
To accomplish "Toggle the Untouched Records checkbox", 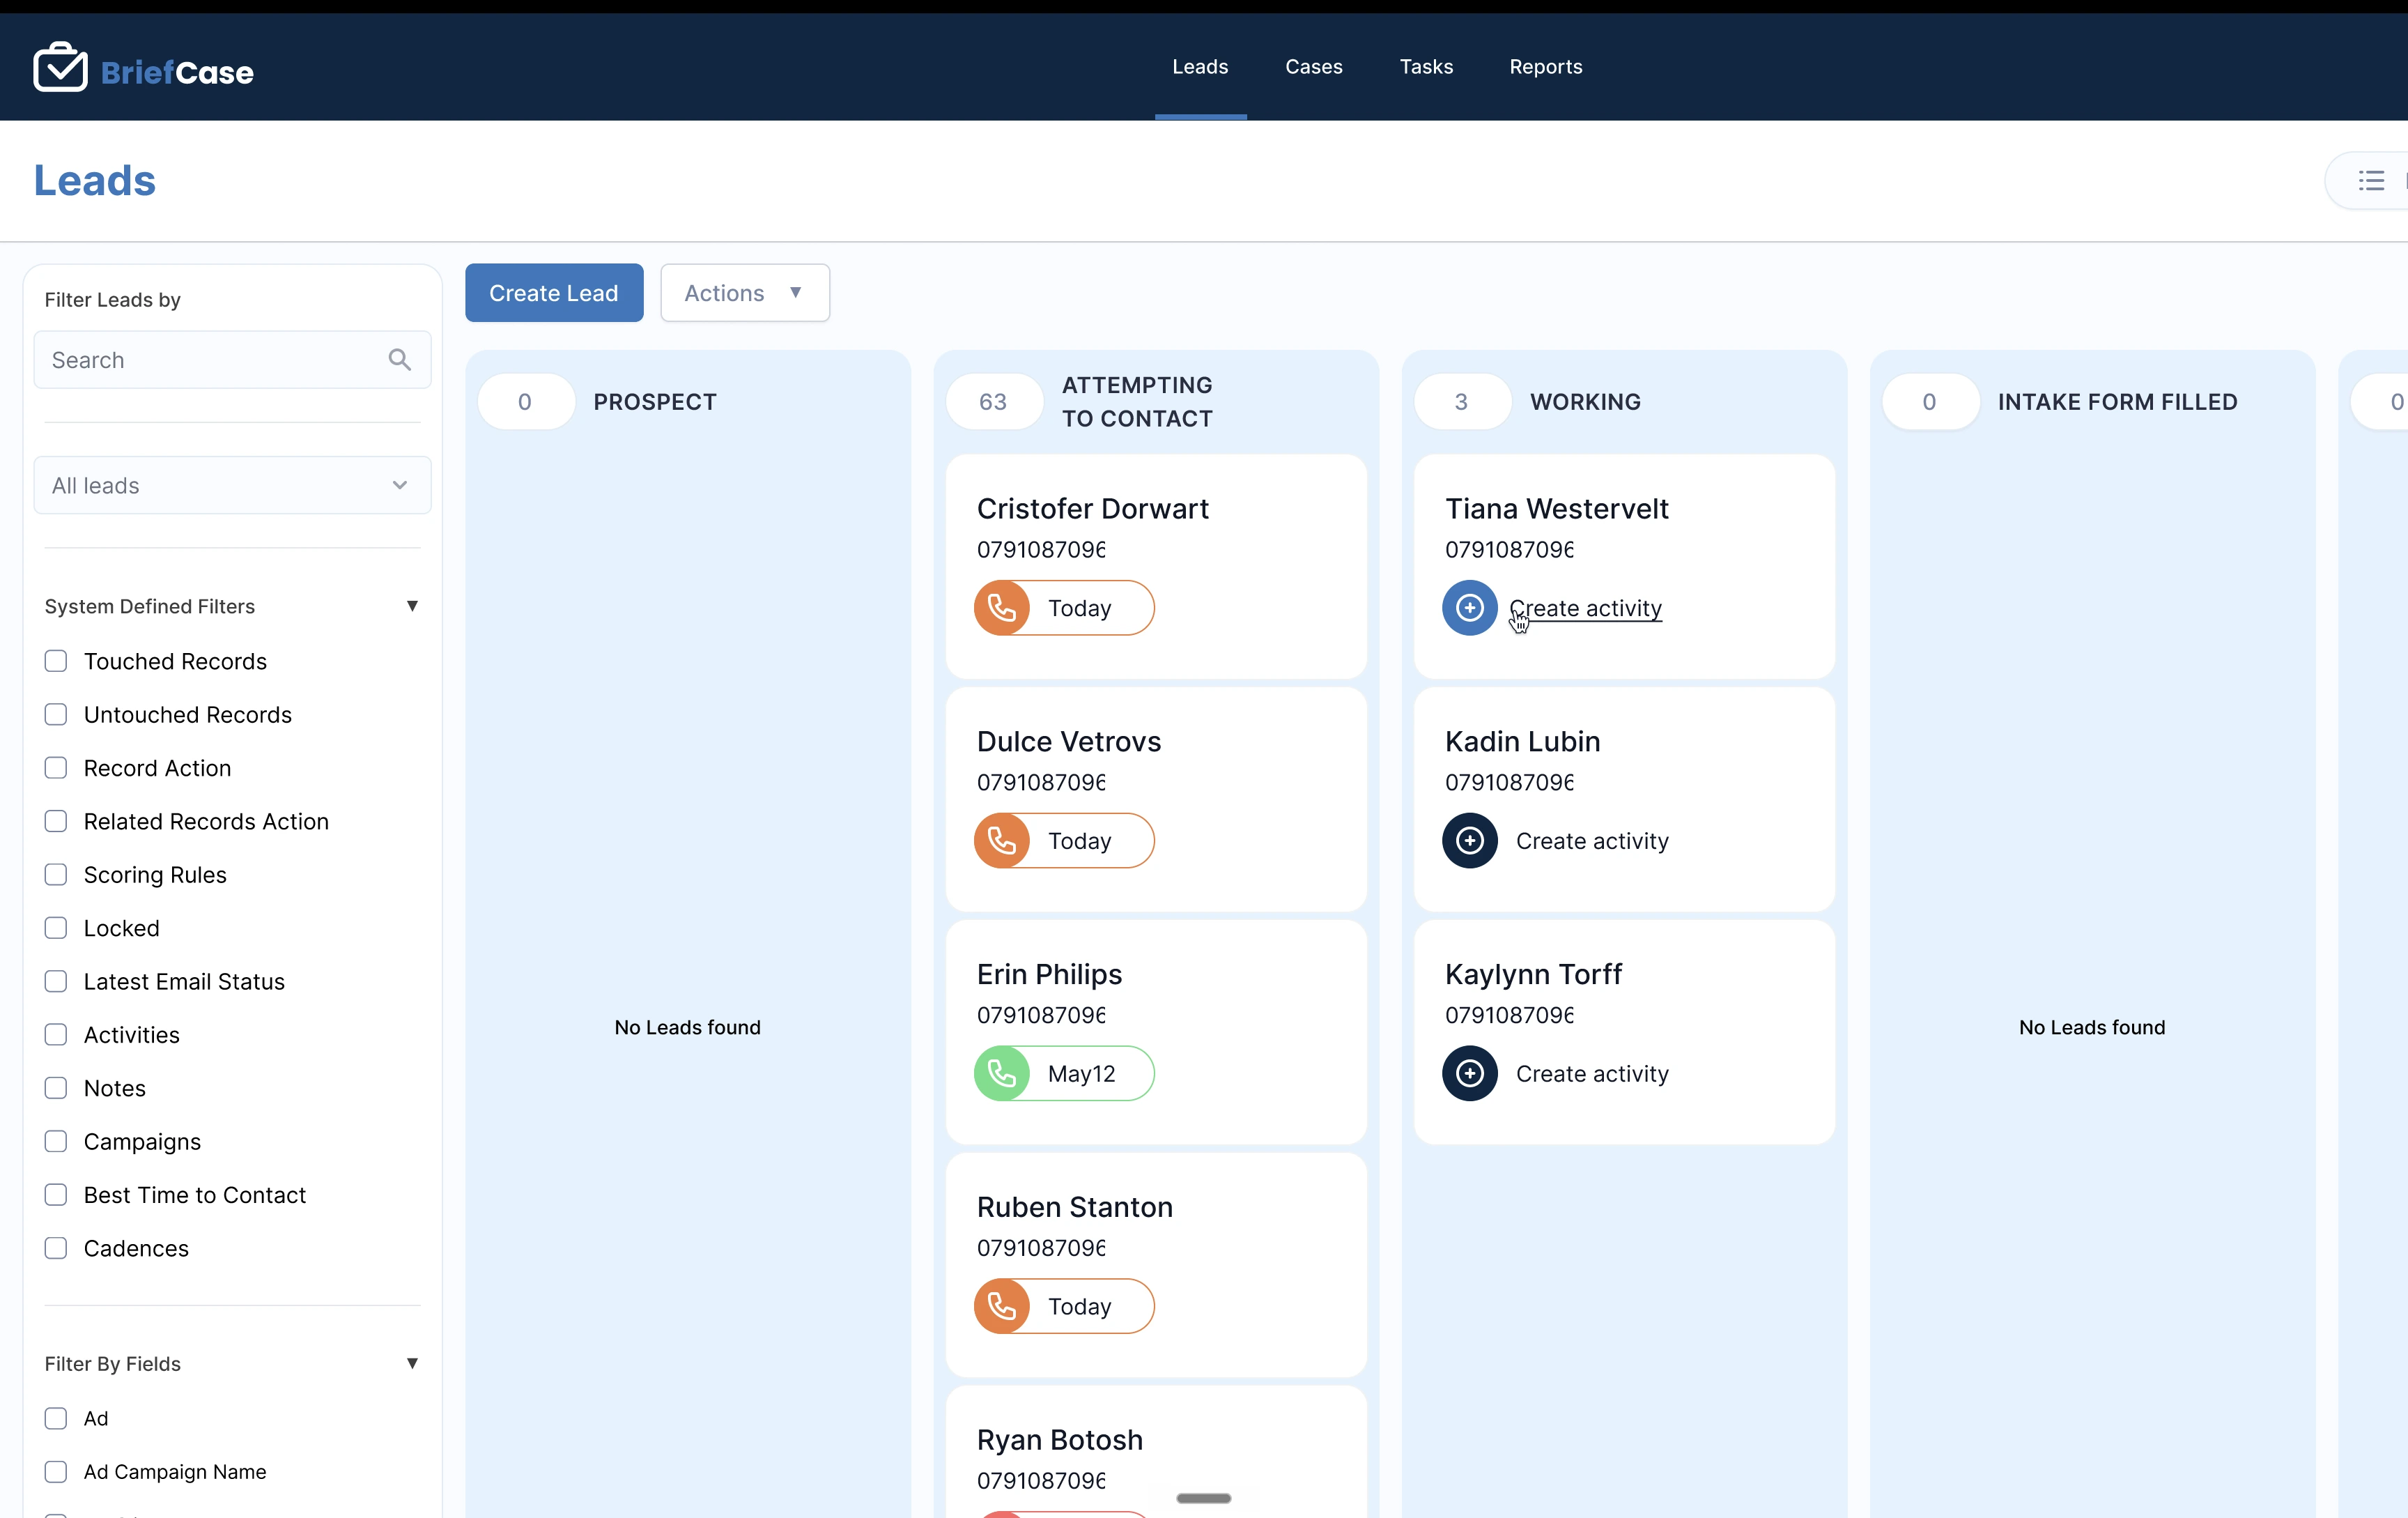I will pyautogui.click(x=56, y=715).
